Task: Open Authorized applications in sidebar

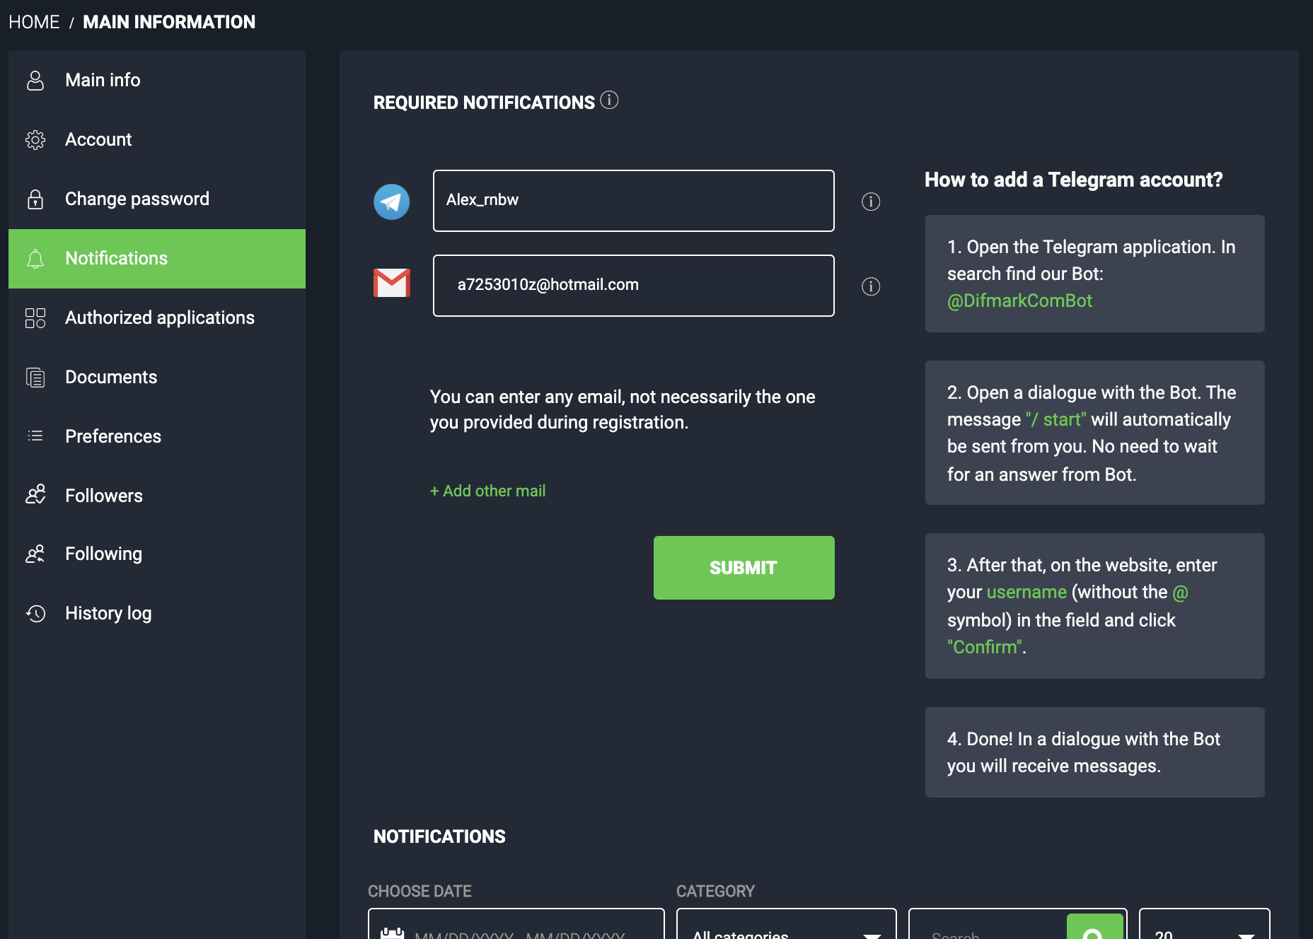Action: coord(159,318)
